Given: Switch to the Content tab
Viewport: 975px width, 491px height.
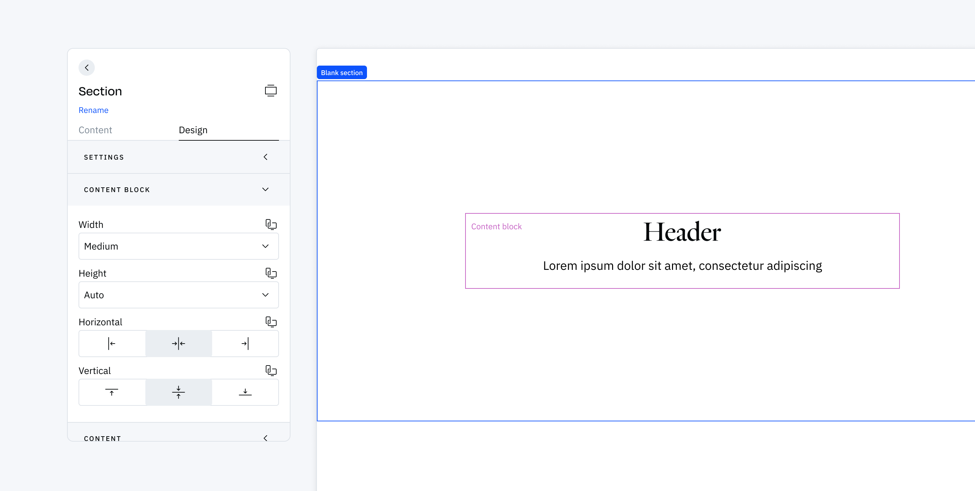Looking at the screenshot, I should (x=95, y=130).
